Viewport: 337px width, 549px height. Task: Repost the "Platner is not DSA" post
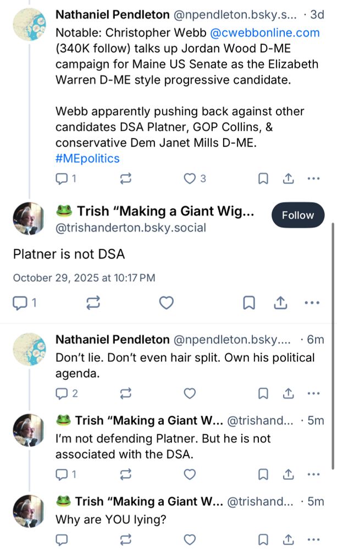[93, 302]
